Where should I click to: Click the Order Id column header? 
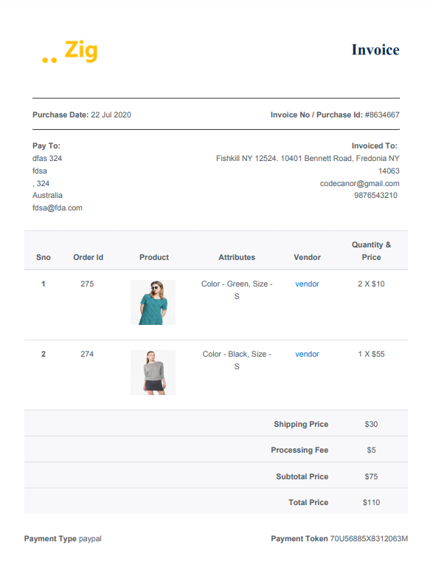pos(89,257)
